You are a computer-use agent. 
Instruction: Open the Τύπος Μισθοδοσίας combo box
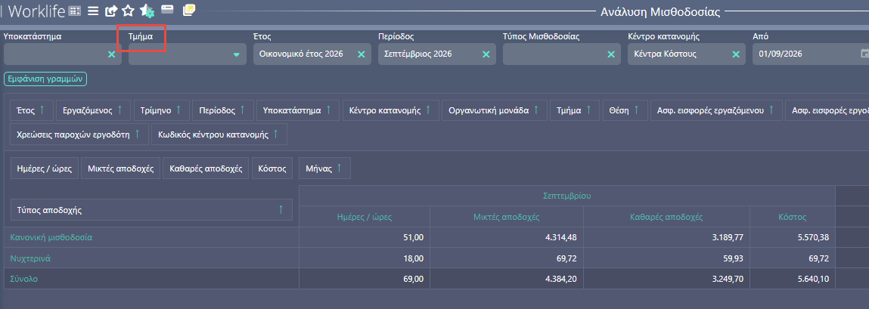click(x=560, y=54)
